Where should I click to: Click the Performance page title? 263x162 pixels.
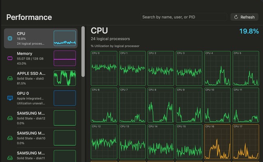pos(29,17)
